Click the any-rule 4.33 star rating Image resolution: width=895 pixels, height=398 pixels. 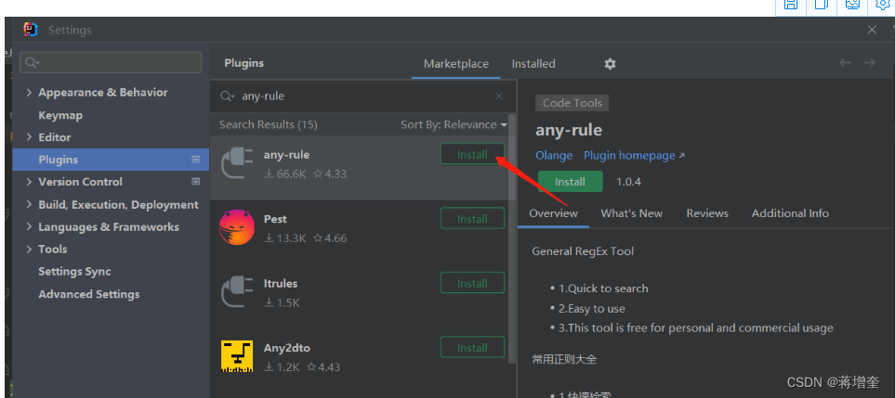pos(330,174)
